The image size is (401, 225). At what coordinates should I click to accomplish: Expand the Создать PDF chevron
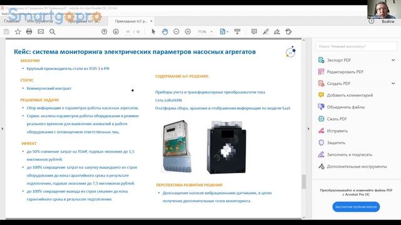click(393, 83)
